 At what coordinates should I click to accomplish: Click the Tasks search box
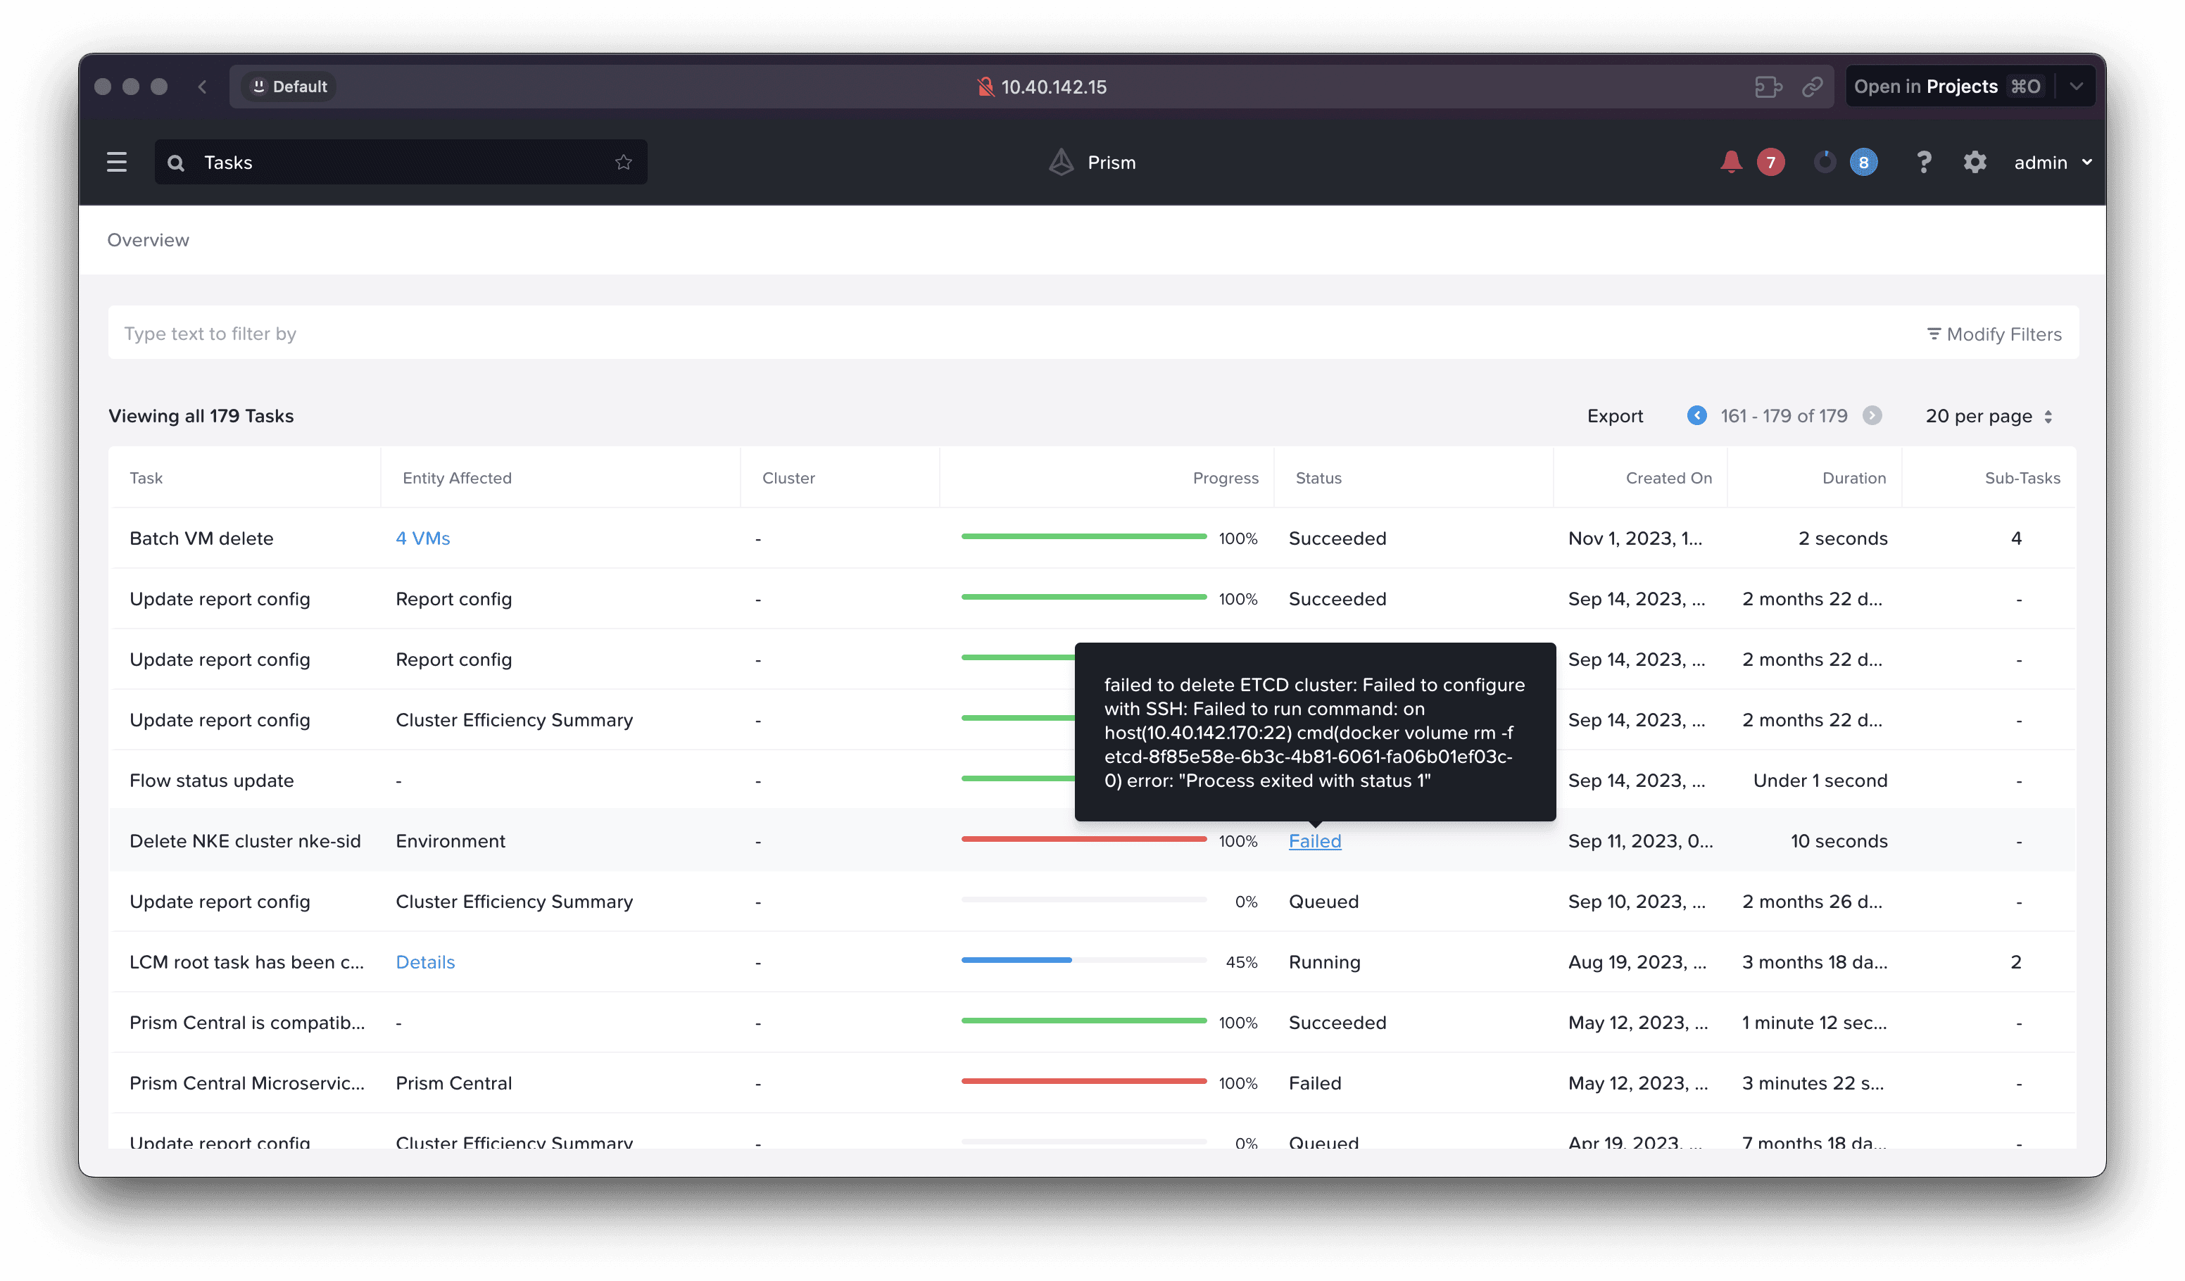[x=401, y=162]
